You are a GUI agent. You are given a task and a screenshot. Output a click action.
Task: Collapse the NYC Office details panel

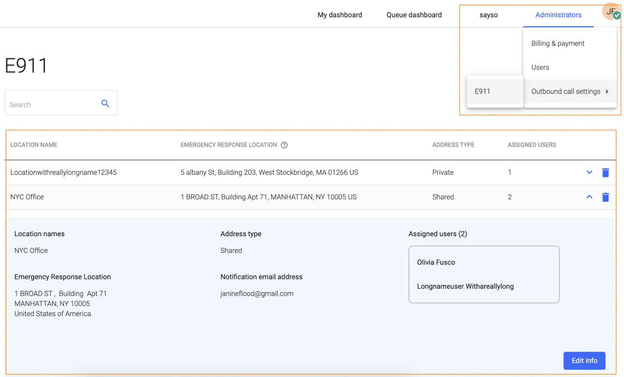[x=589, y=197]
